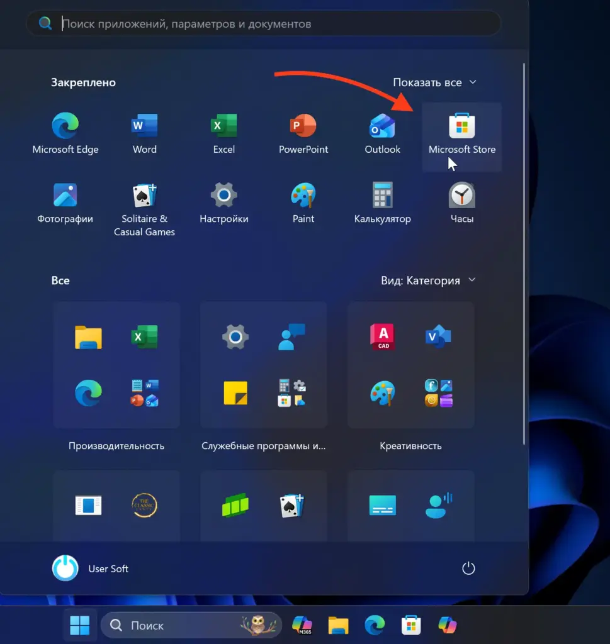This screenshot has width=610, height=644.
Task: Launch PowerPoint from pinned apps
Action: click(303, 133)
